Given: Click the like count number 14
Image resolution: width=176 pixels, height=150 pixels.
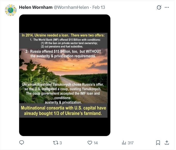Looking at the screenshot, I should (x=96, y=143).
